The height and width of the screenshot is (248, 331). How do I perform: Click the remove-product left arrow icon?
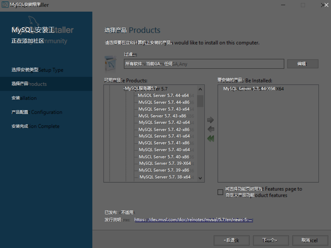(211, 129)
